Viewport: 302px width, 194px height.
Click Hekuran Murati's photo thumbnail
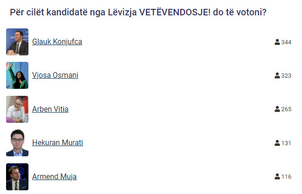17,143
